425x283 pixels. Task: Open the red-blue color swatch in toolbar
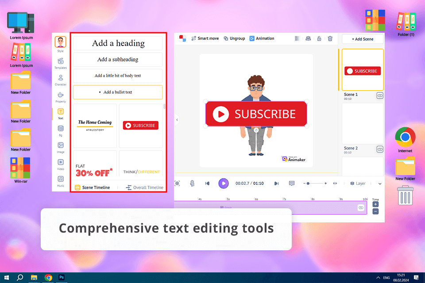[x=182, y=38]
